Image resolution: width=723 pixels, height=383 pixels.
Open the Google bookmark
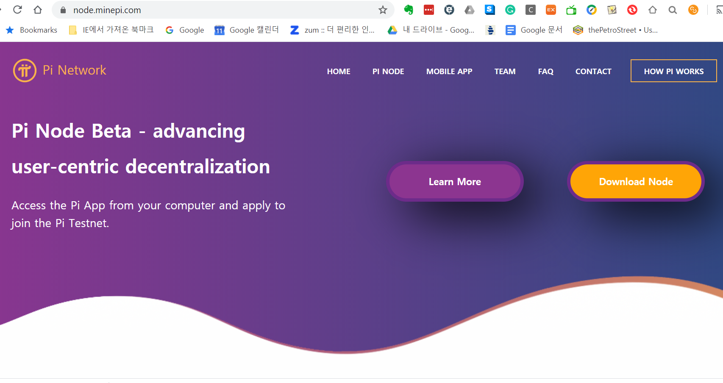(185, 30)
